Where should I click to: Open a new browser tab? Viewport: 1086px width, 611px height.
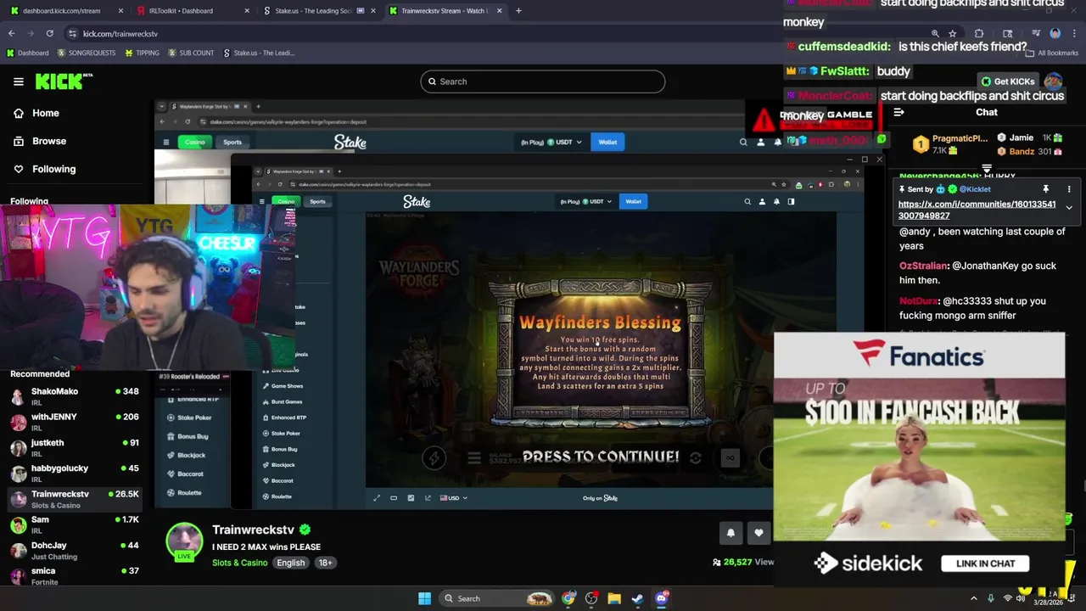tap(518, 11)
